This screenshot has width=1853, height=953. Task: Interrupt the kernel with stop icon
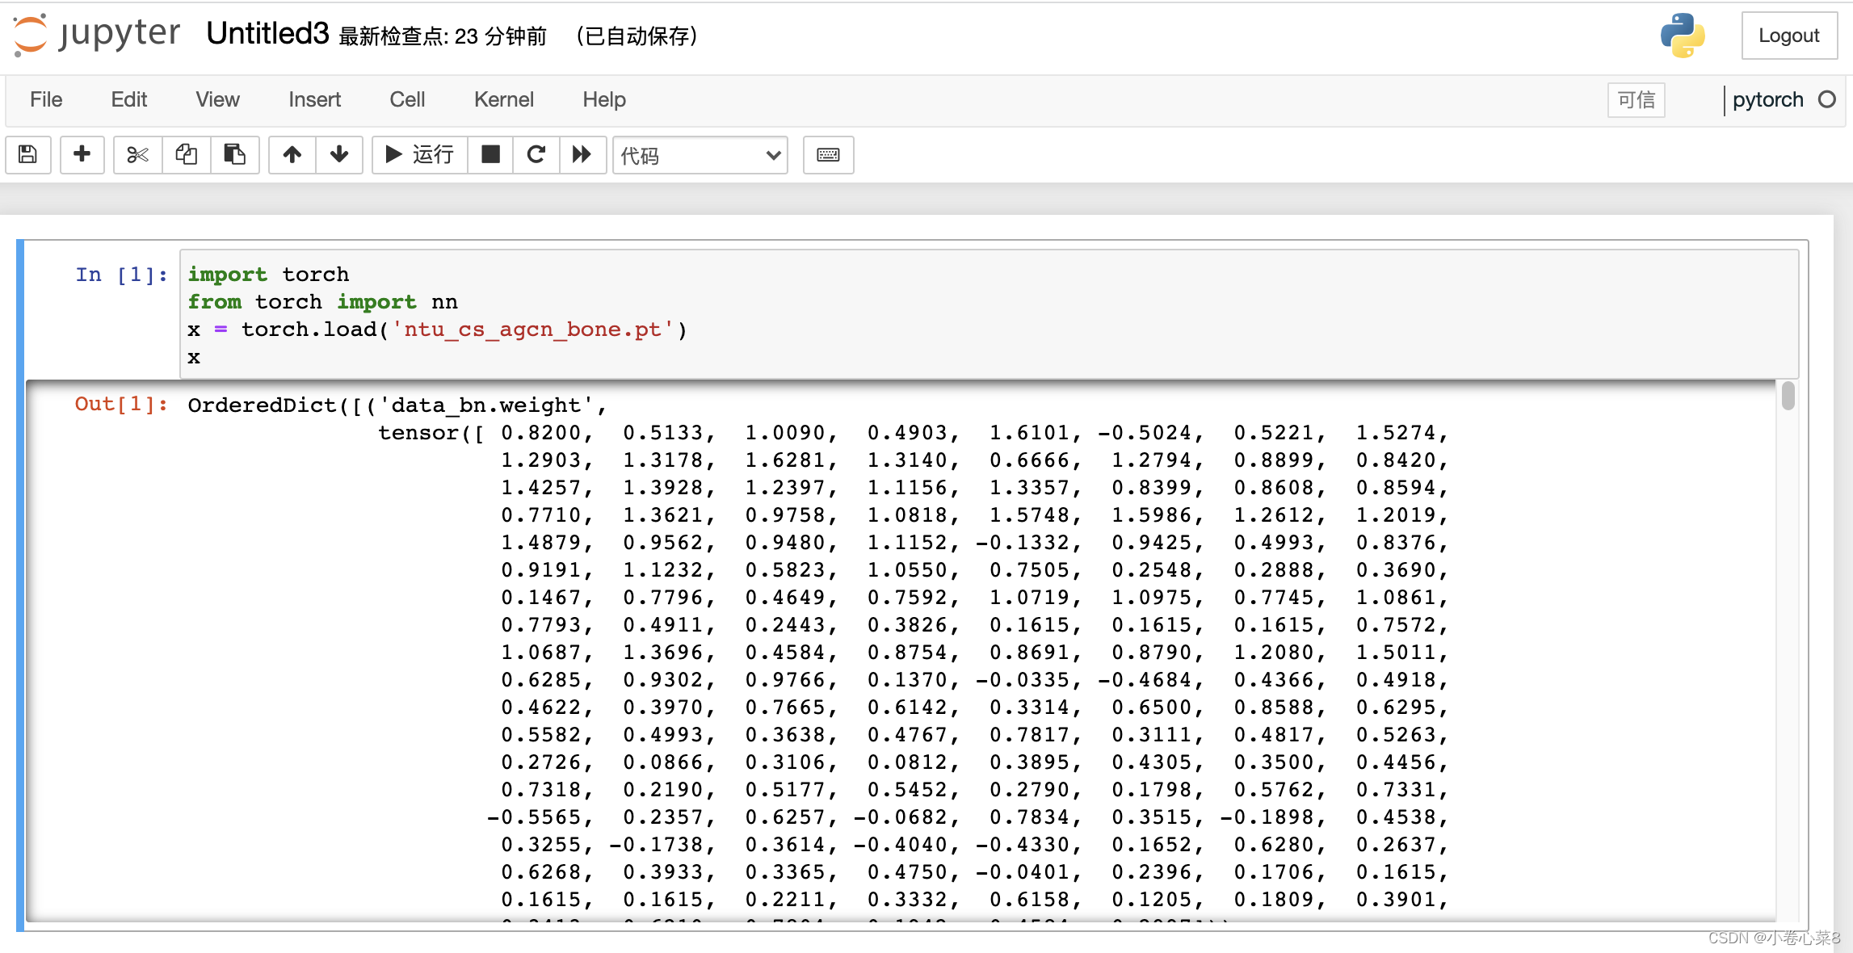(x=490, y=154)
